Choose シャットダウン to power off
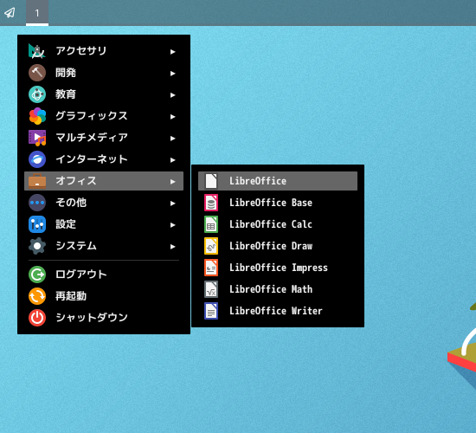The width and height of the screenshot is (476, 433). click(x=104, y=318)
